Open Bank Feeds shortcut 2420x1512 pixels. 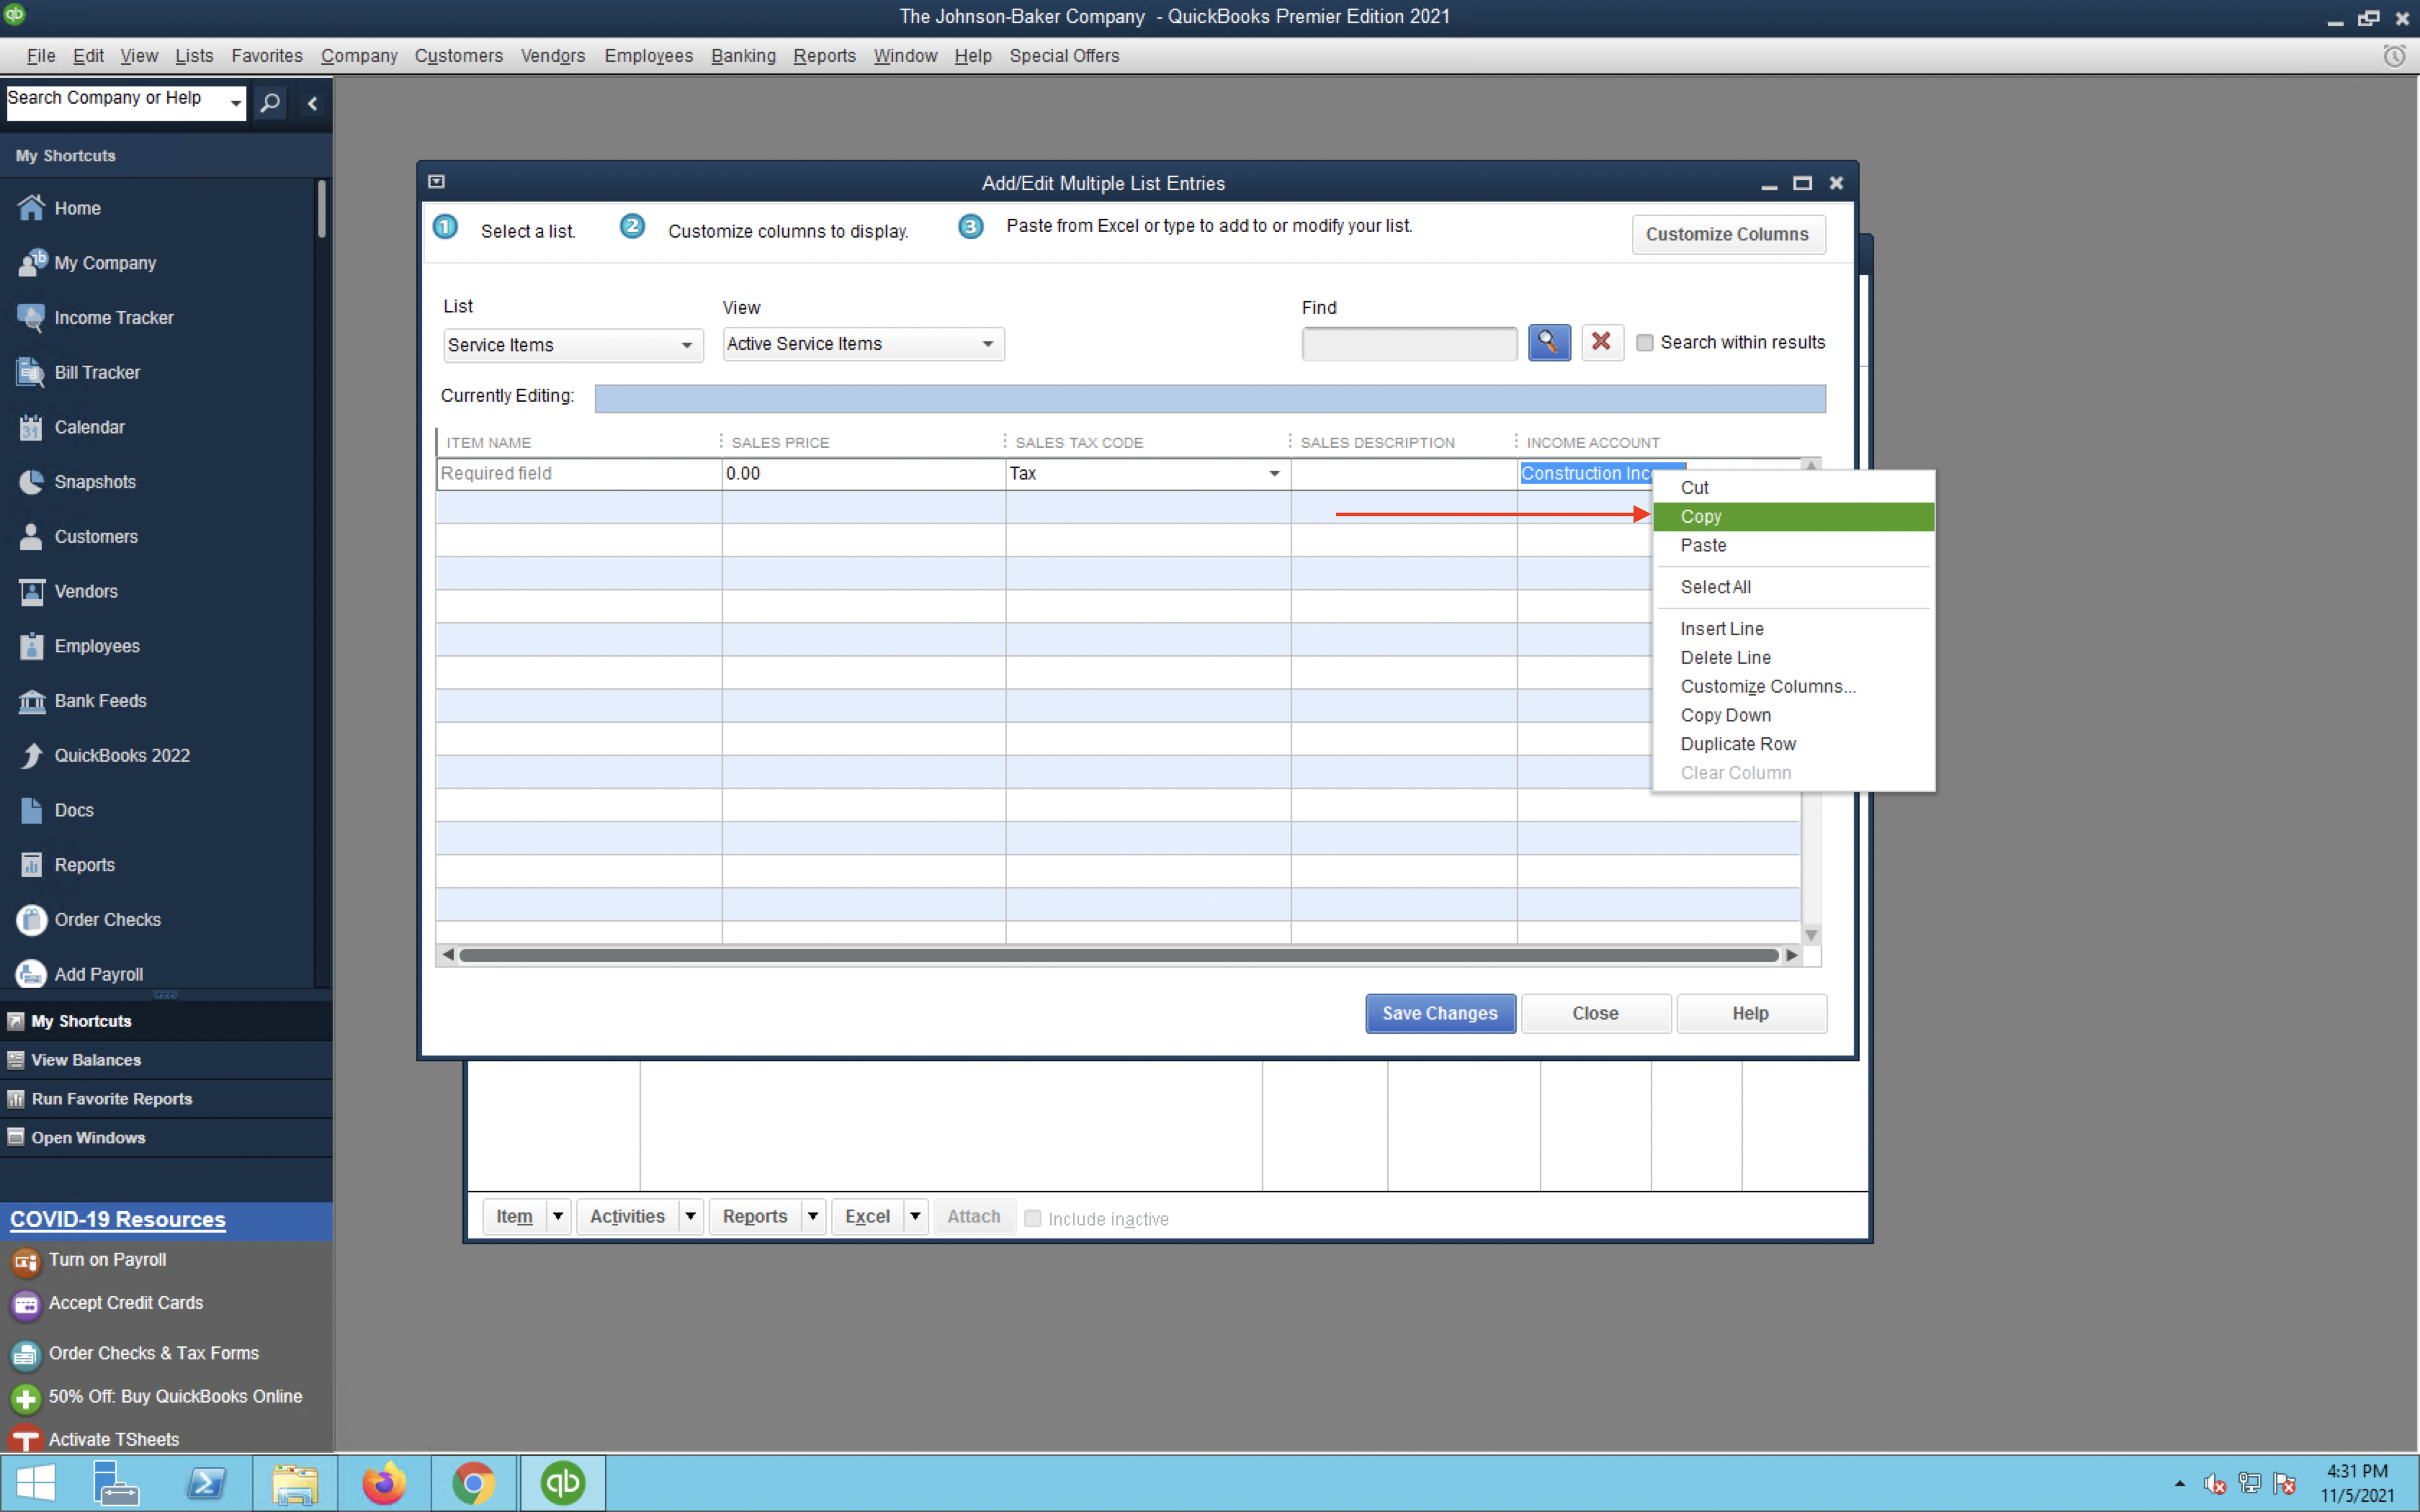pos(100,701)
